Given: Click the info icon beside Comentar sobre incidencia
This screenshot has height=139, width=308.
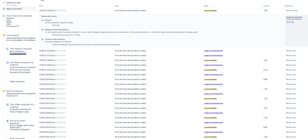Looking at the screenshot, I should click(x=42, y=39).
